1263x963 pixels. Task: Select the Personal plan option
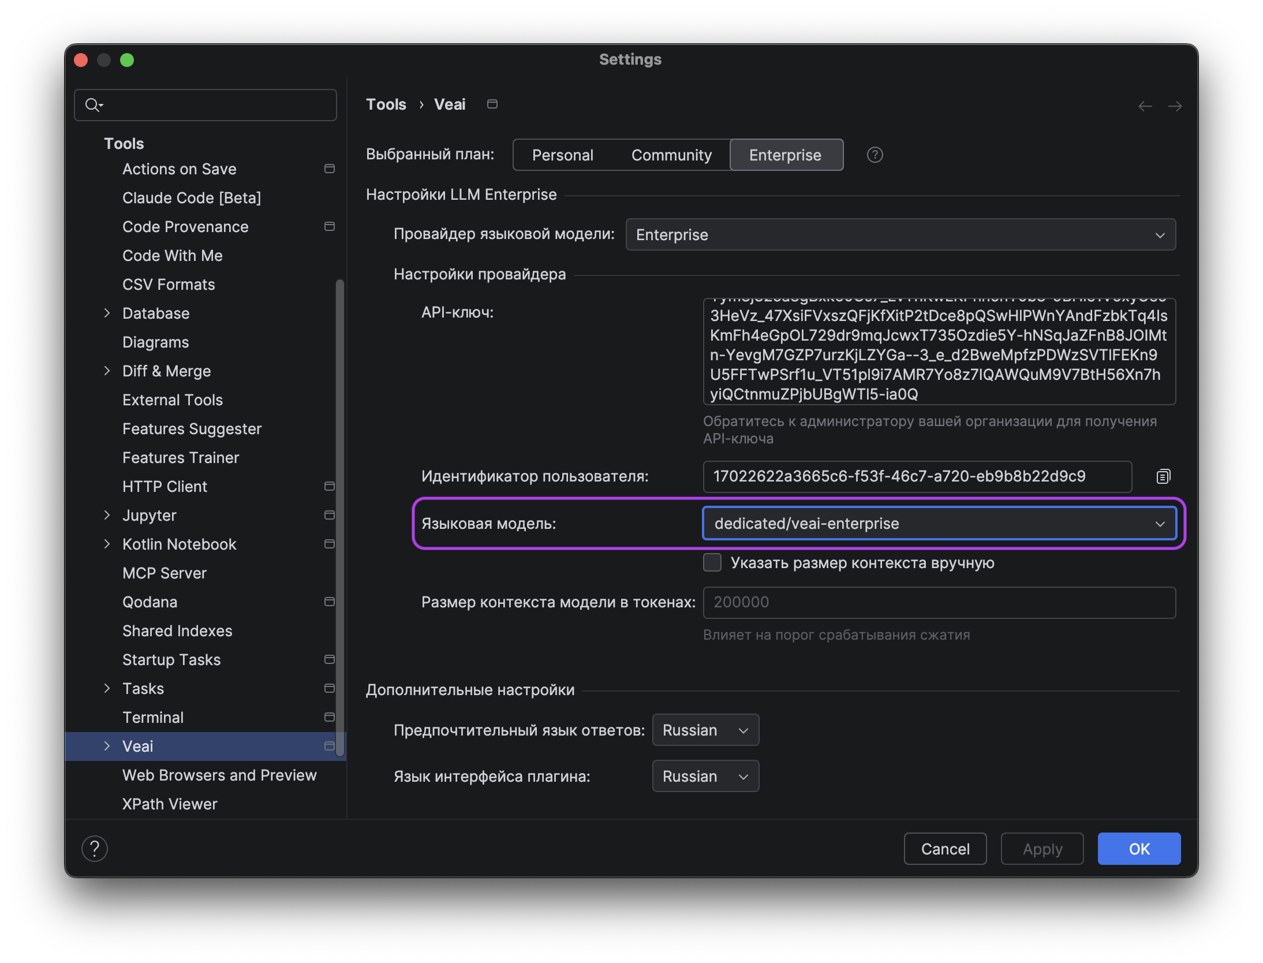click(x=563, y=155)
